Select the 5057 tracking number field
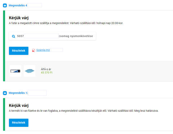The height and width of the screenshot is (134, 173). pos(21,36)
